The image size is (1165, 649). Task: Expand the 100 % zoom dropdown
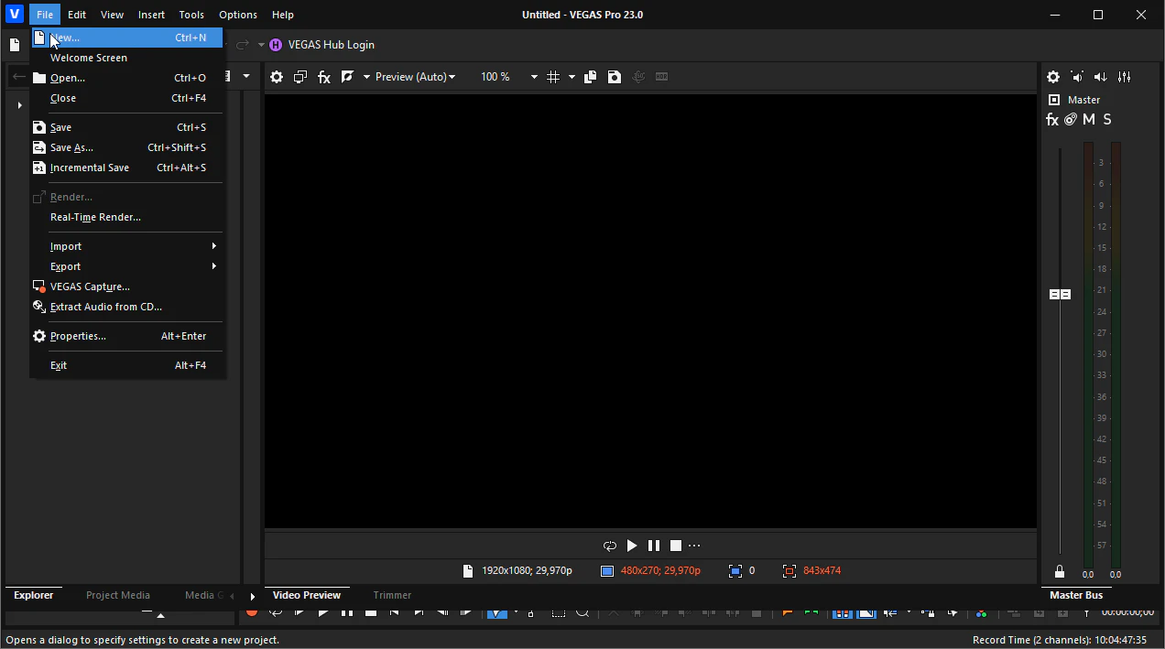534,77
